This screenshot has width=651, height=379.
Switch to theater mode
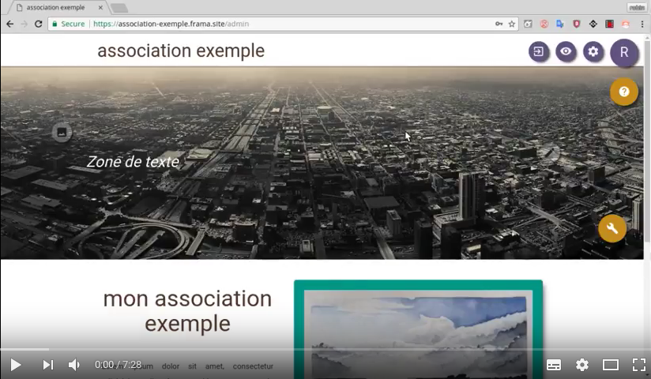coord(610,365)
